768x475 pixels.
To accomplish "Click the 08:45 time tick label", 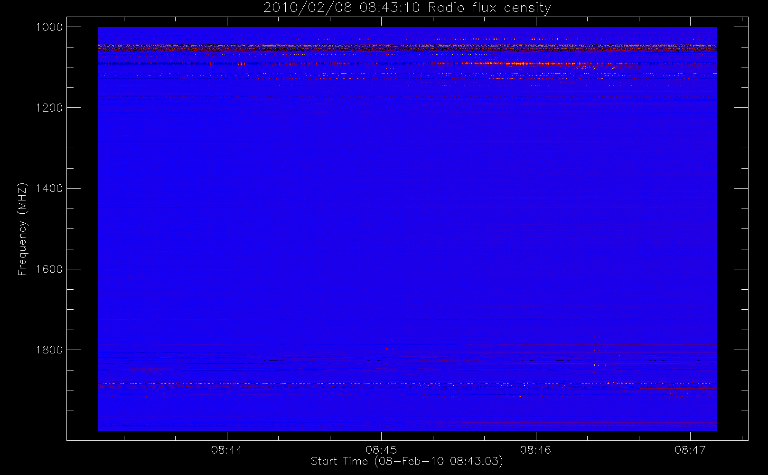I will [381, 450].
